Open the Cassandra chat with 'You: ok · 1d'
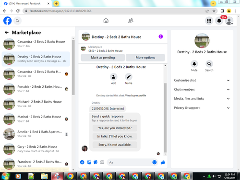 pos(36,74)
